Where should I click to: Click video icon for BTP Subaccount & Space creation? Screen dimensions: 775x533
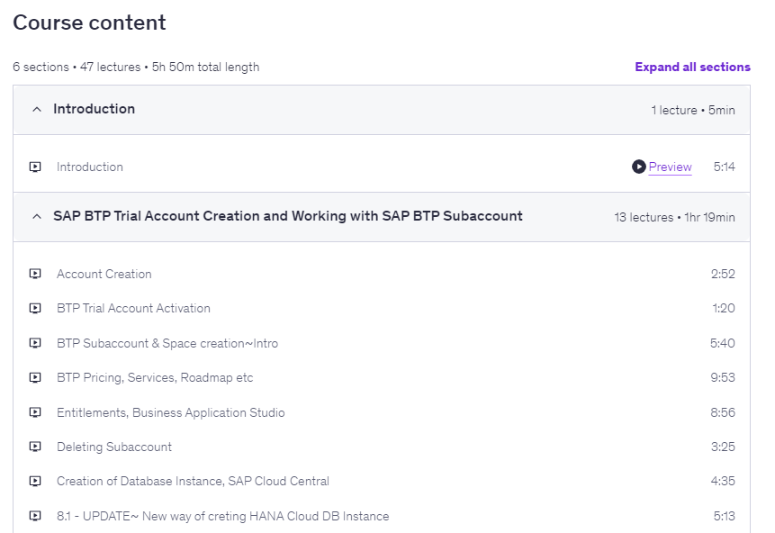(35, 343)
